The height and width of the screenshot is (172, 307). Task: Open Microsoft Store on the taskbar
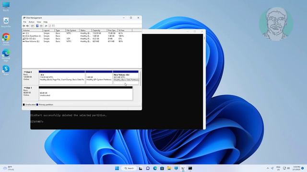click(x=162, y=168)
